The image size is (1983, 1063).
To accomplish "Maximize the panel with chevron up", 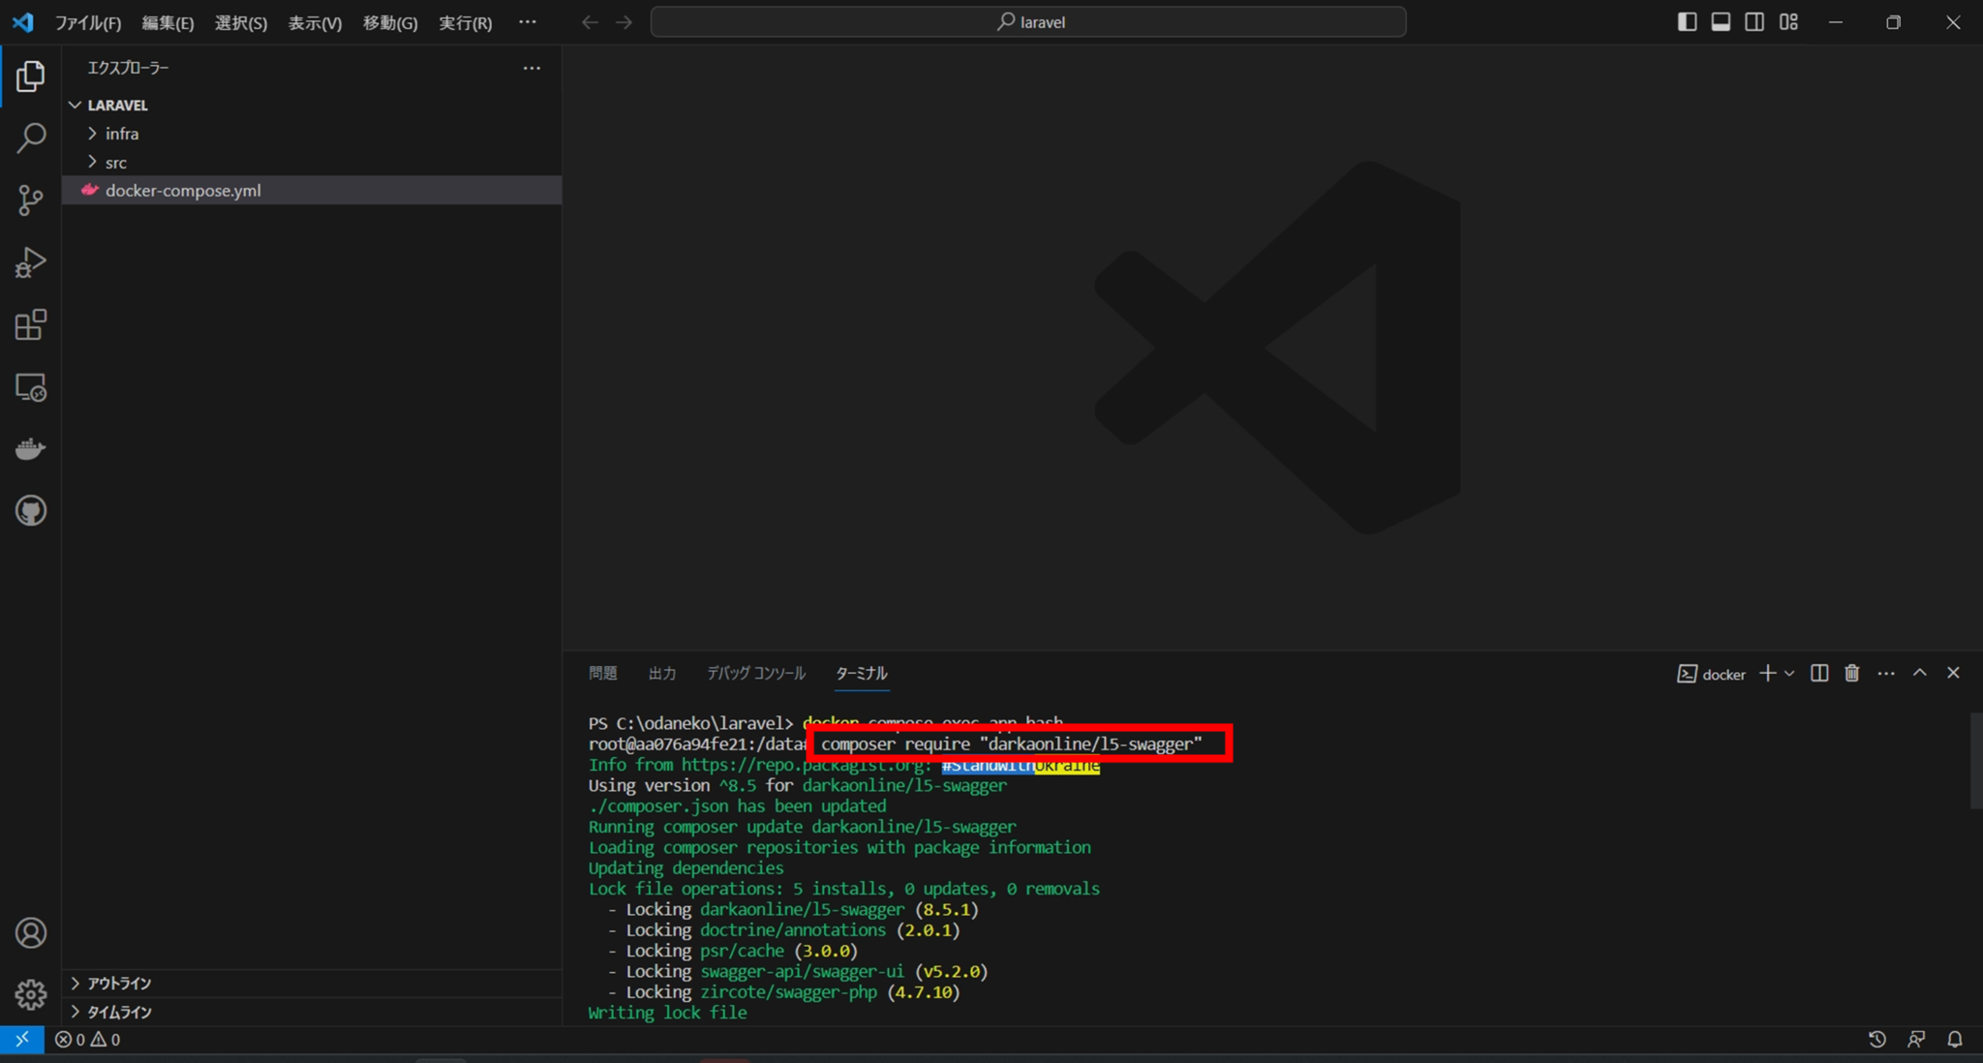I will click(1920, 672).
